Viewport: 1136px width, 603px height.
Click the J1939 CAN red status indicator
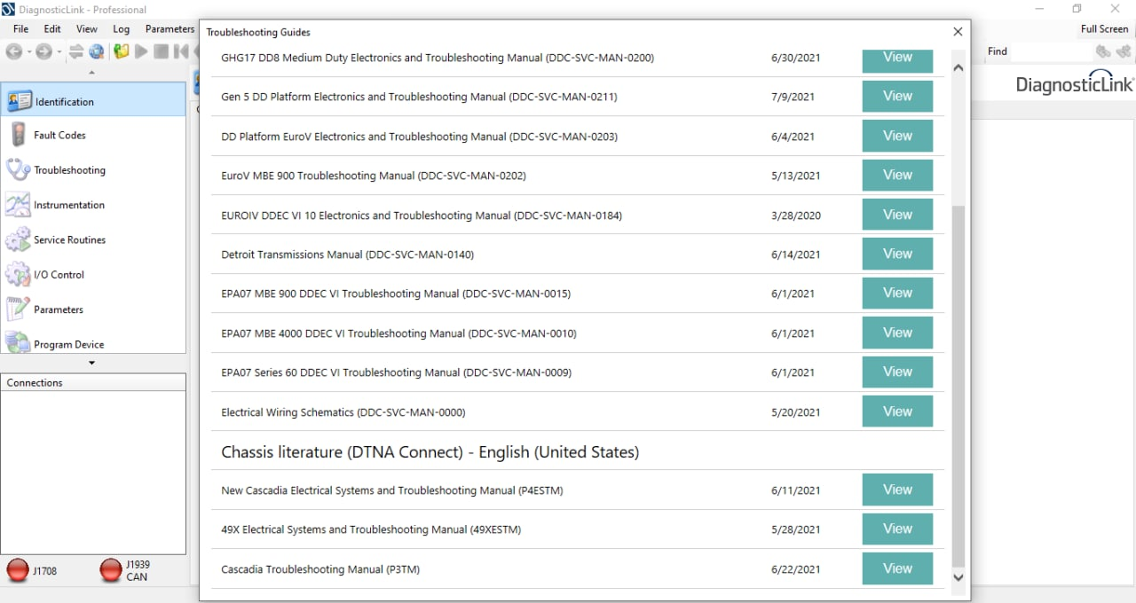pyautogui.click(x=111, y=570)
